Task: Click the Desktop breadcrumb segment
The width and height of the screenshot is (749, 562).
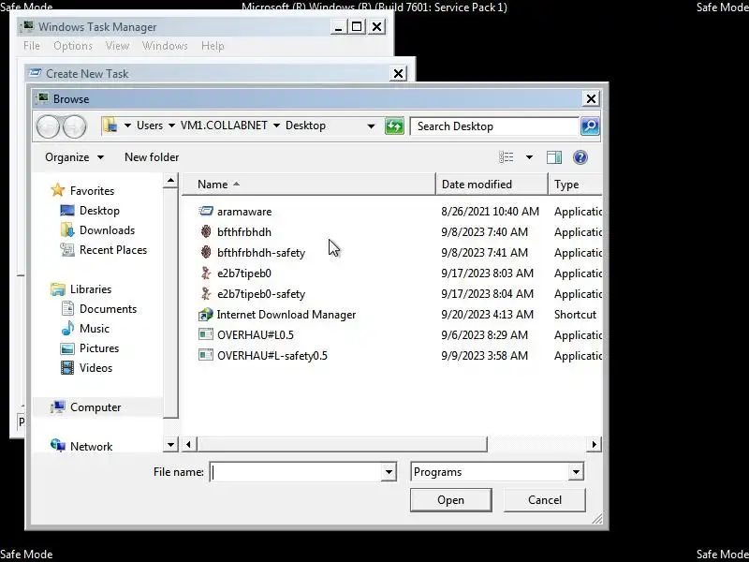Action: pyautogui.click(x=305, y=126)
